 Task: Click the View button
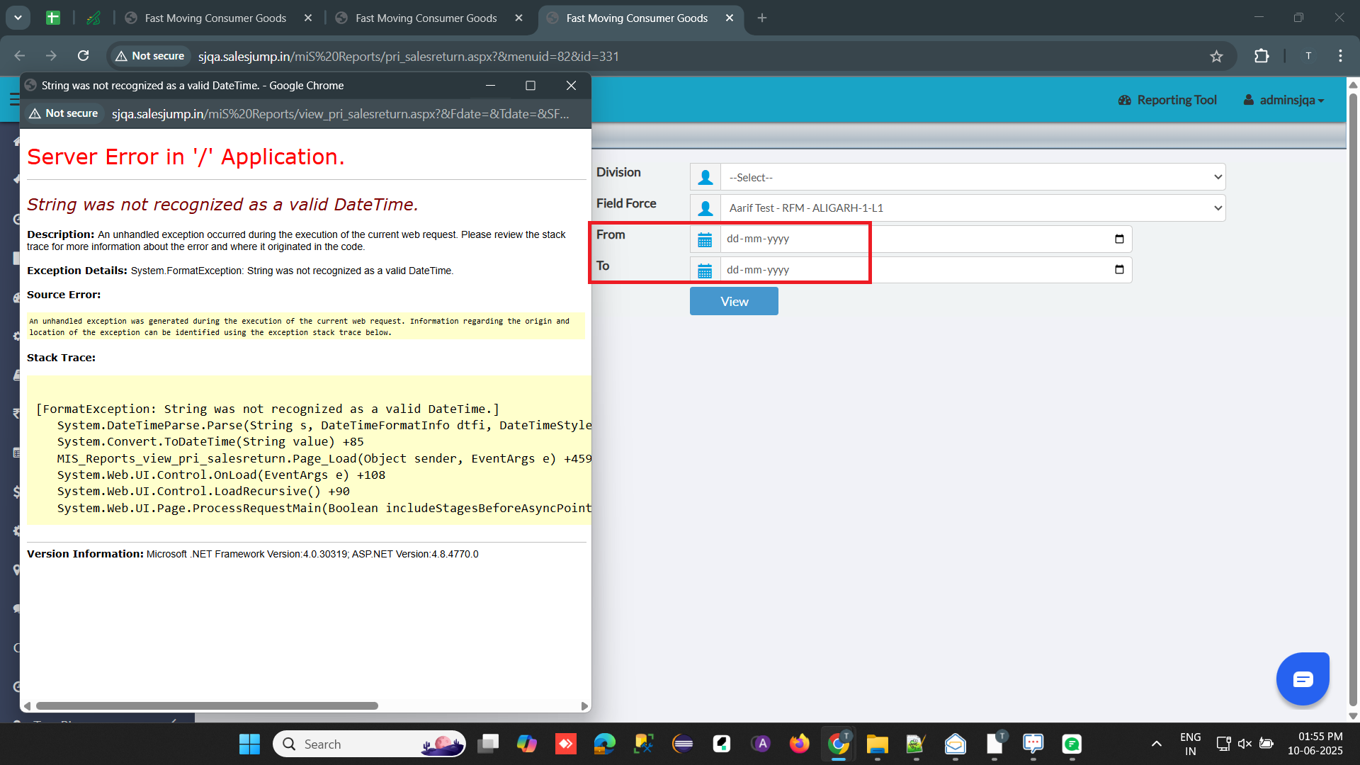click(x=734, y=301)
